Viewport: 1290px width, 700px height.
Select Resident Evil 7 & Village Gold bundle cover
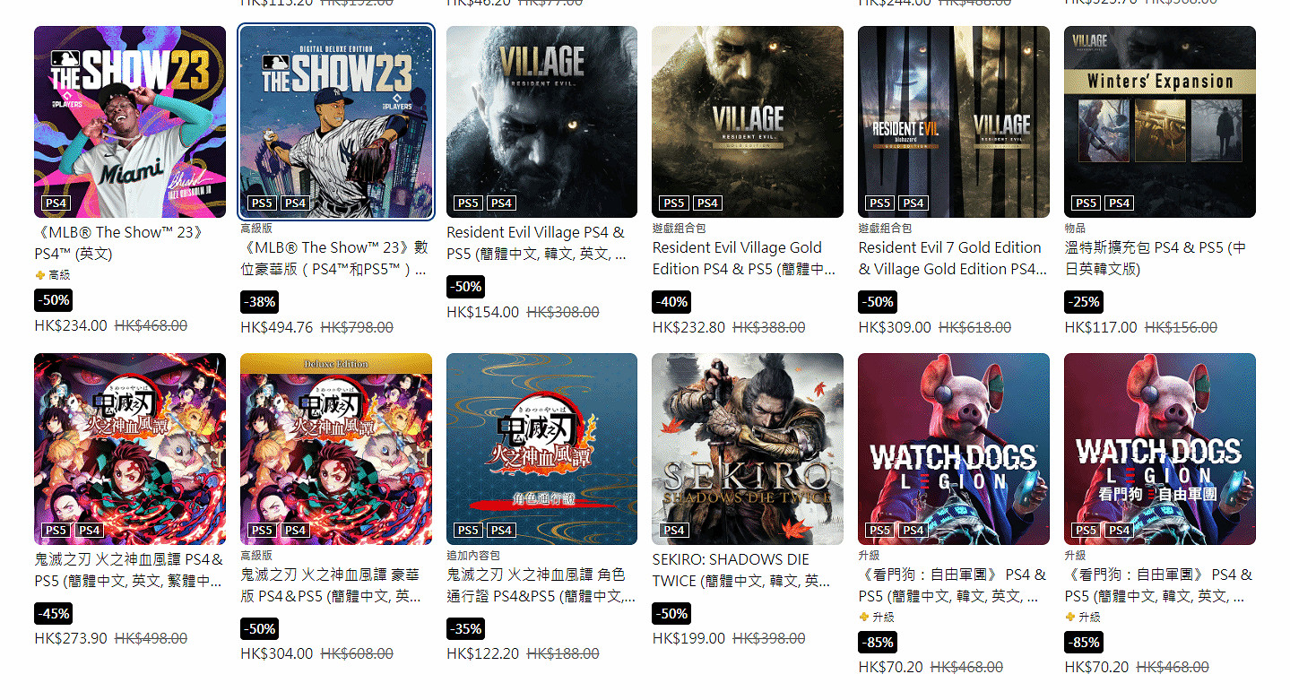954,122
